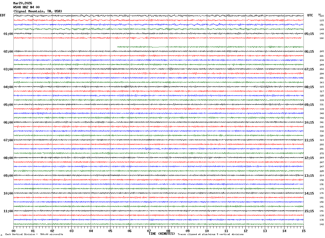Screen dimensions: 325x238
Task: Click the 13:15 UTC time label
Action: click(309, 176)
